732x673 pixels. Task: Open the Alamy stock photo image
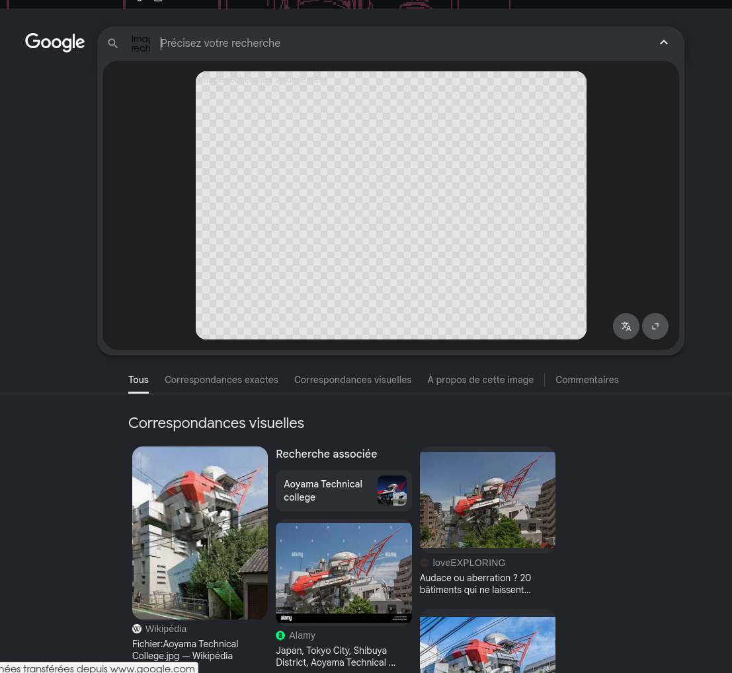point(344,572)
